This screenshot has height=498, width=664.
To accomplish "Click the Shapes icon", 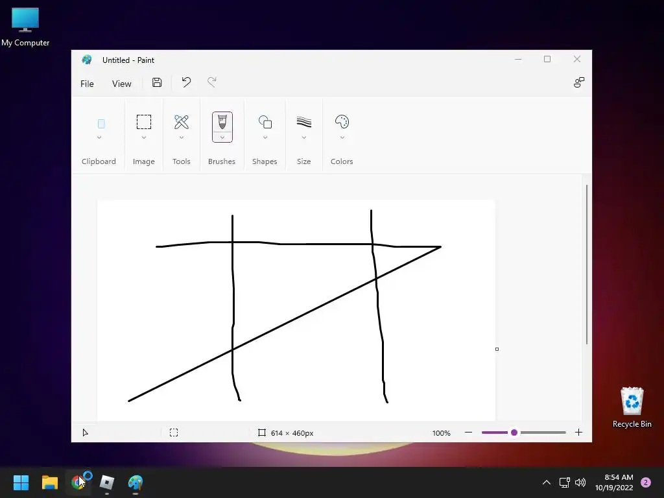I will click(265, 122).
